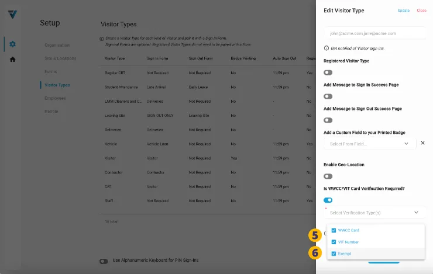Click the info icon near notification note

point(326,48)
